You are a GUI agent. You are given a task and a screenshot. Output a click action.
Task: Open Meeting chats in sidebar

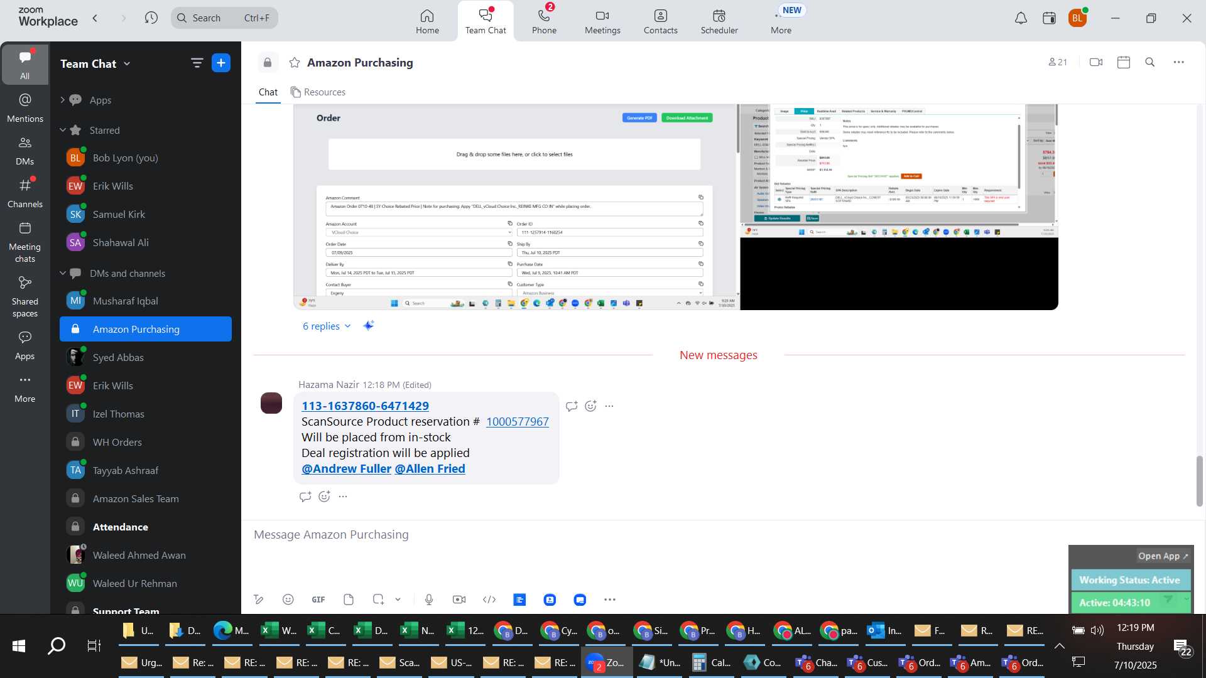click(x=25, y=242)
